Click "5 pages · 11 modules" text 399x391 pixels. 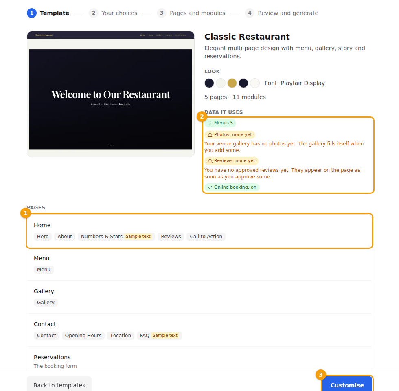(235, 97)
